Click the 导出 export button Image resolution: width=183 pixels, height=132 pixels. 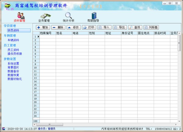119,27
